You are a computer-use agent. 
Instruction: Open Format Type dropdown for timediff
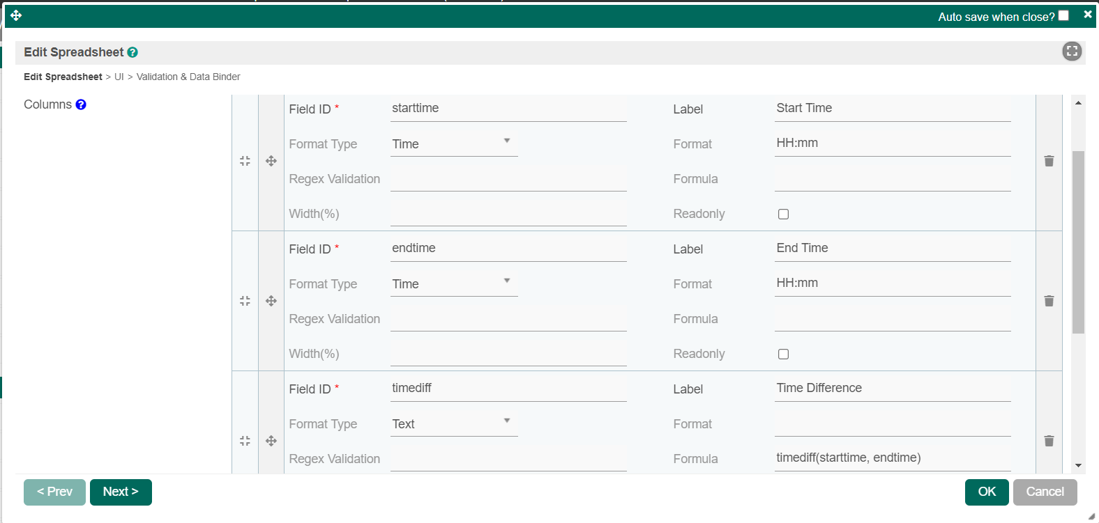point(453,424)
